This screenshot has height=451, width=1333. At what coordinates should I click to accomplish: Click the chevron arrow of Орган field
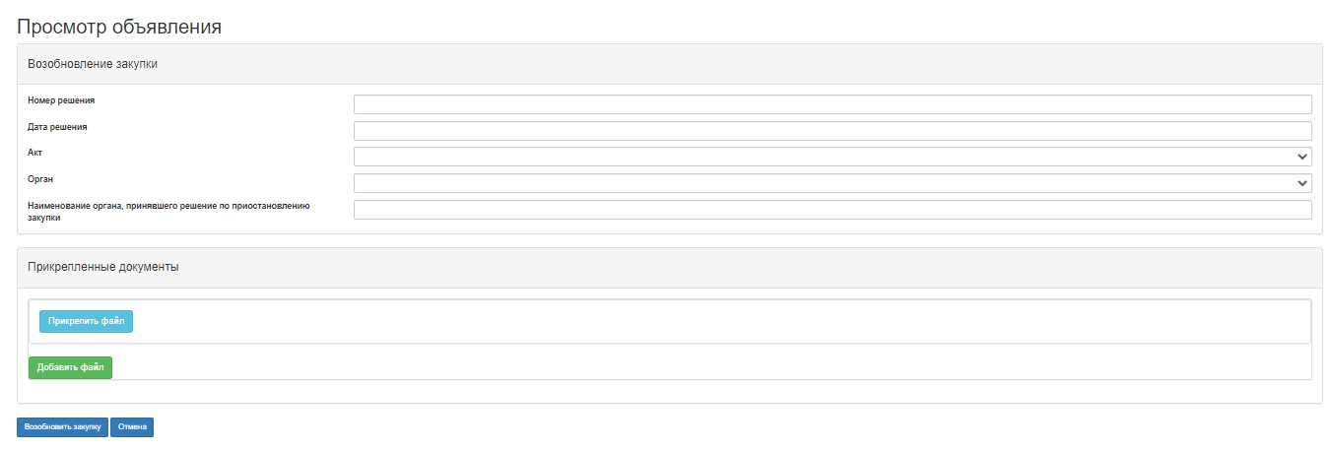[1303, 183]
